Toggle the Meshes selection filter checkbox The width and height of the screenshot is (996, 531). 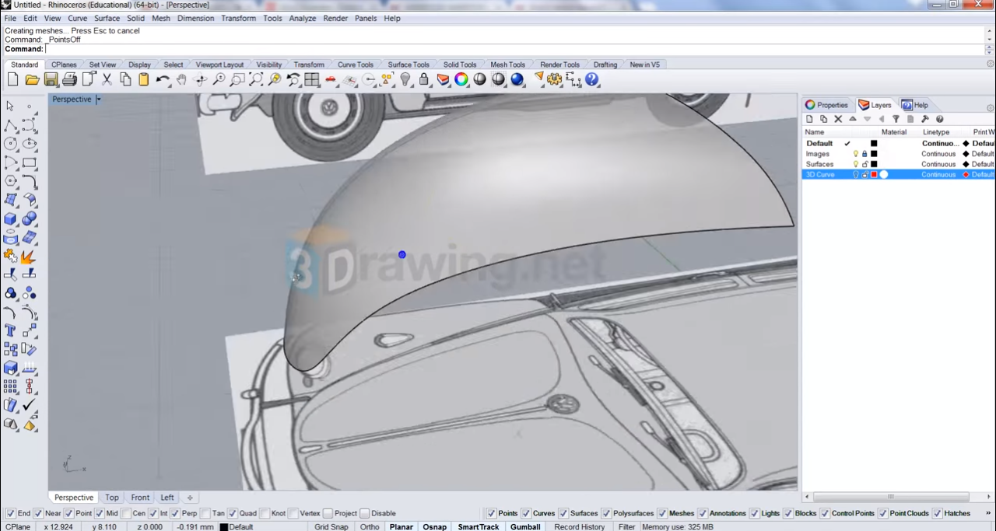click(662, 513)
